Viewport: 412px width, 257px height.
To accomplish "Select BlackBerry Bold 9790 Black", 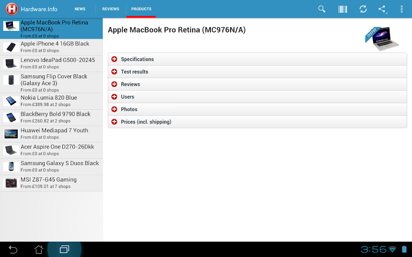I will point(51,118).
